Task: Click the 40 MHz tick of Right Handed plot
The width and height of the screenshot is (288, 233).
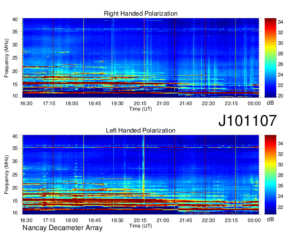Action: [x=15, y=19]
